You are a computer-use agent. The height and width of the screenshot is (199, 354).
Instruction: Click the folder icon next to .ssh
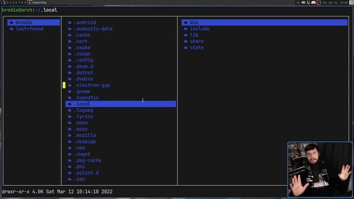70,179
